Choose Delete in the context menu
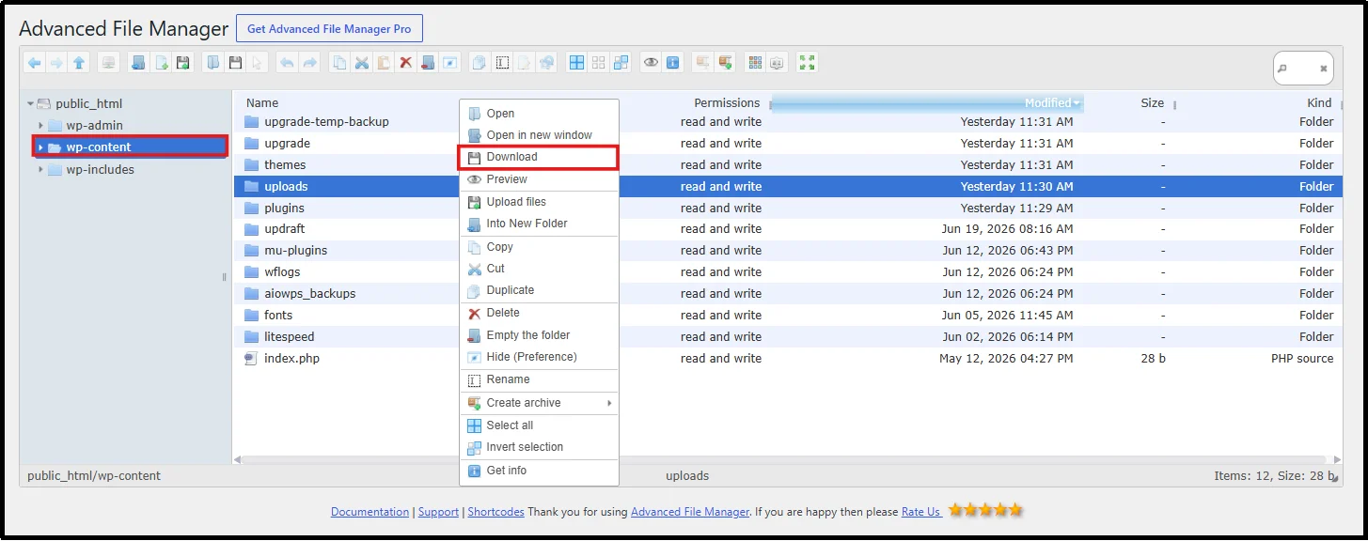The width and height of the screenshot is (1368, 541). click(x=539, y=313)
